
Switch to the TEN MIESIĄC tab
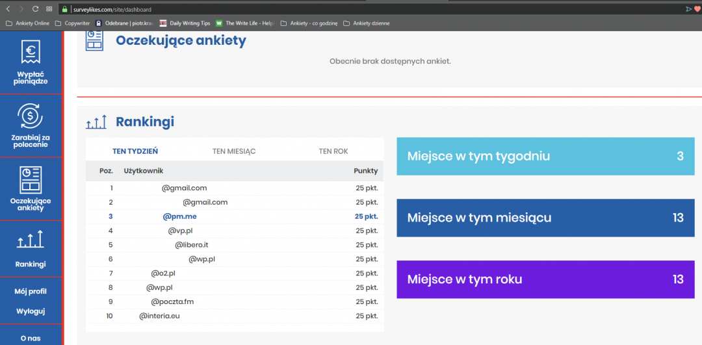click(234, 151)
